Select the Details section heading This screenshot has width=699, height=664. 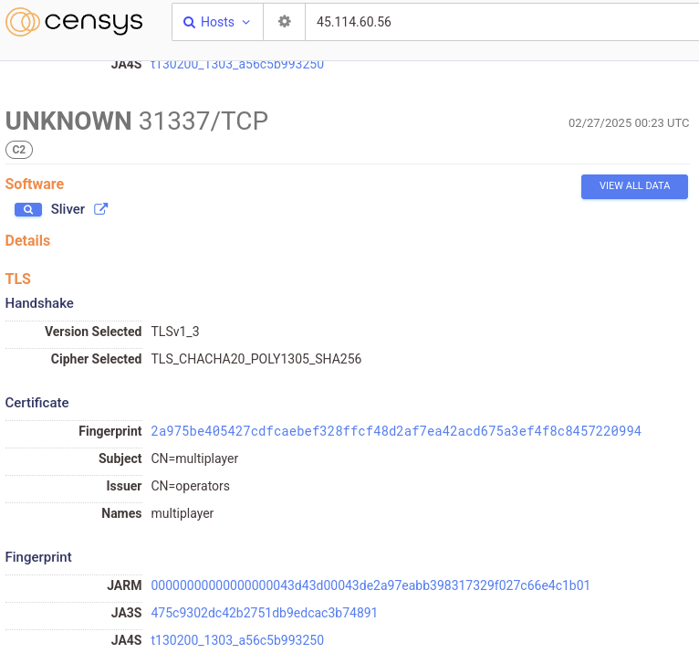pos(27,240)
